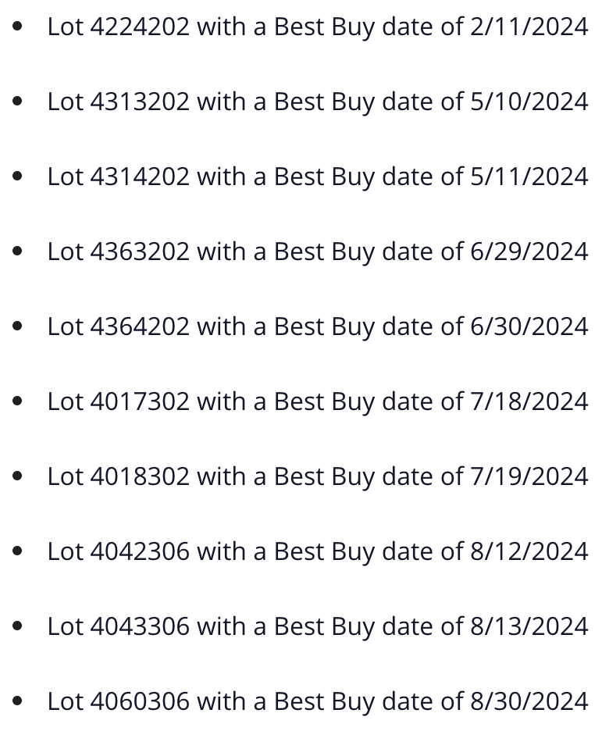
Task: Click the date 8/30/2024
Action: pos(529,701)
